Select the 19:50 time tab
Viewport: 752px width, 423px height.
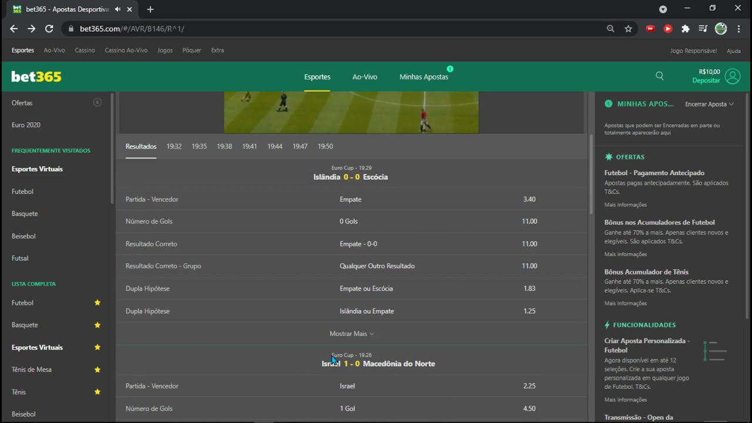325,146
